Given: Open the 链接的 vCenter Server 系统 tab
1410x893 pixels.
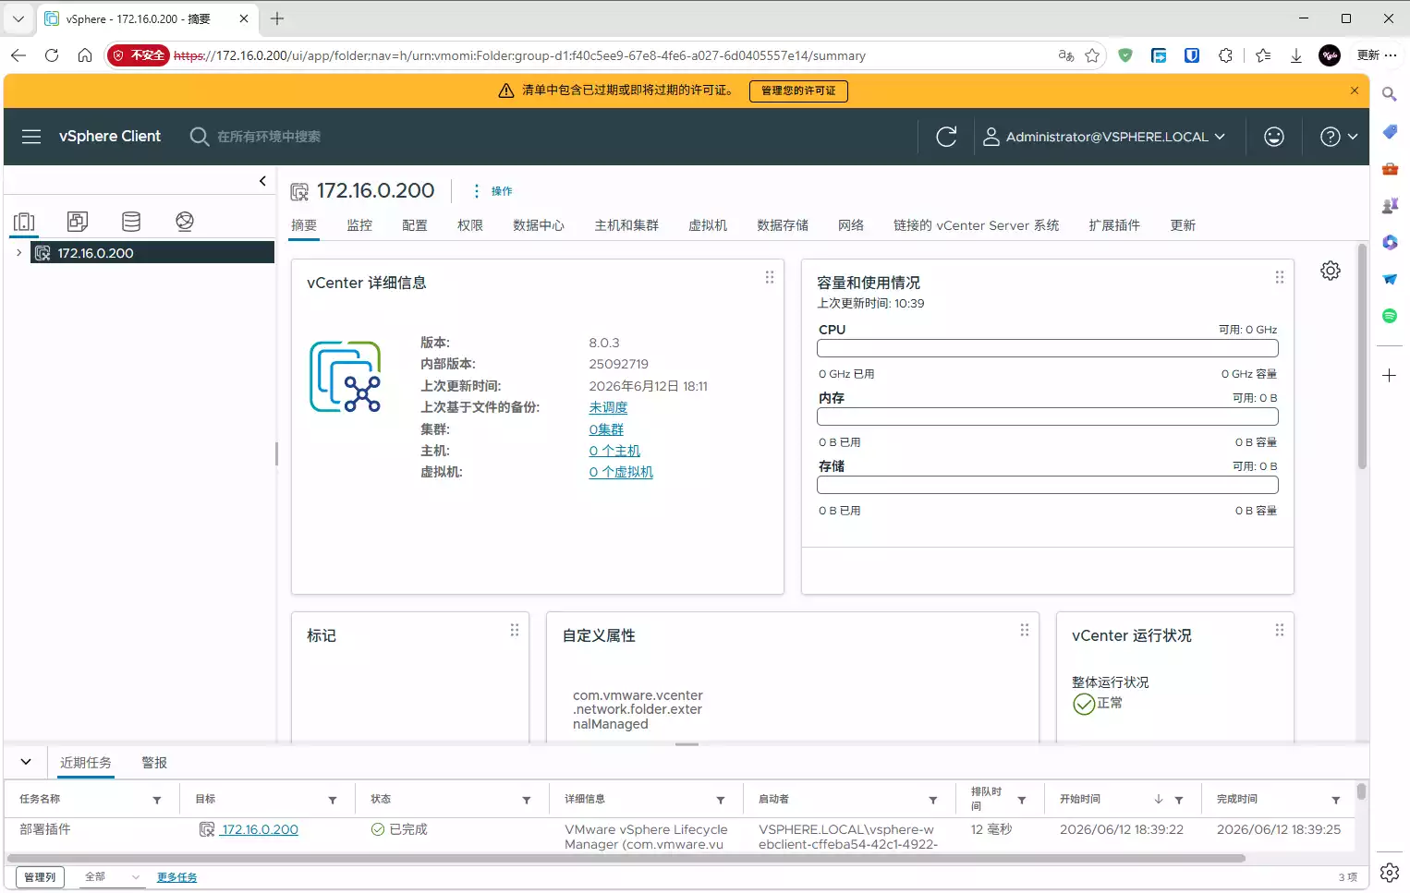Looking at the screenshot, I should [x=976, y=225].
